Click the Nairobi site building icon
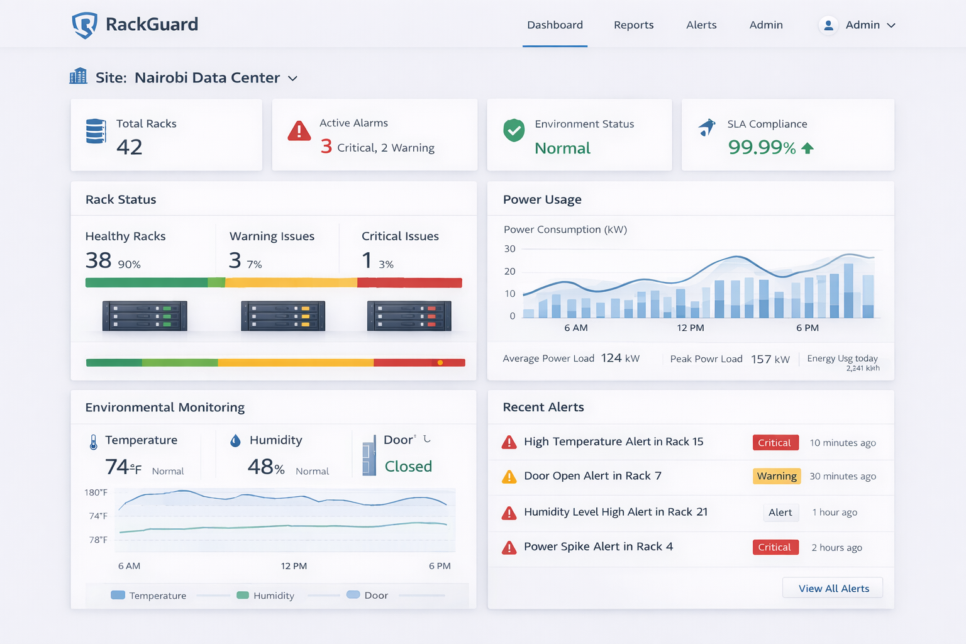Screen dimensions: 966x644 click(x=78, y=76)
